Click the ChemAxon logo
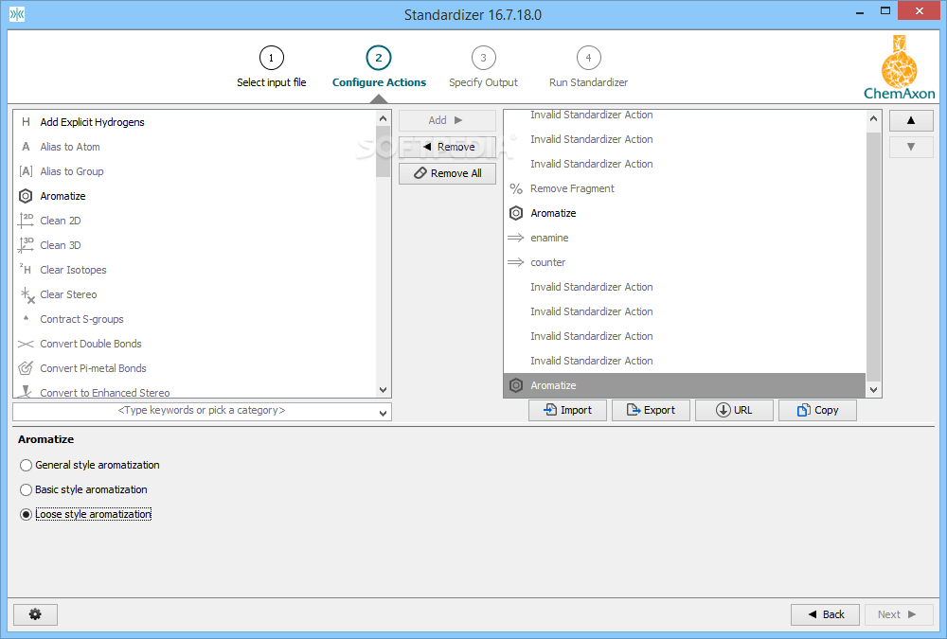 pos(899,67)
